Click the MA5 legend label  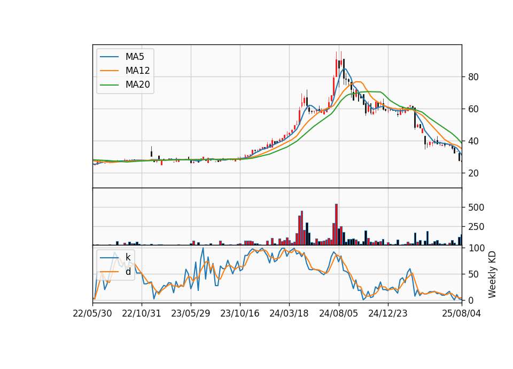point(135,57)
